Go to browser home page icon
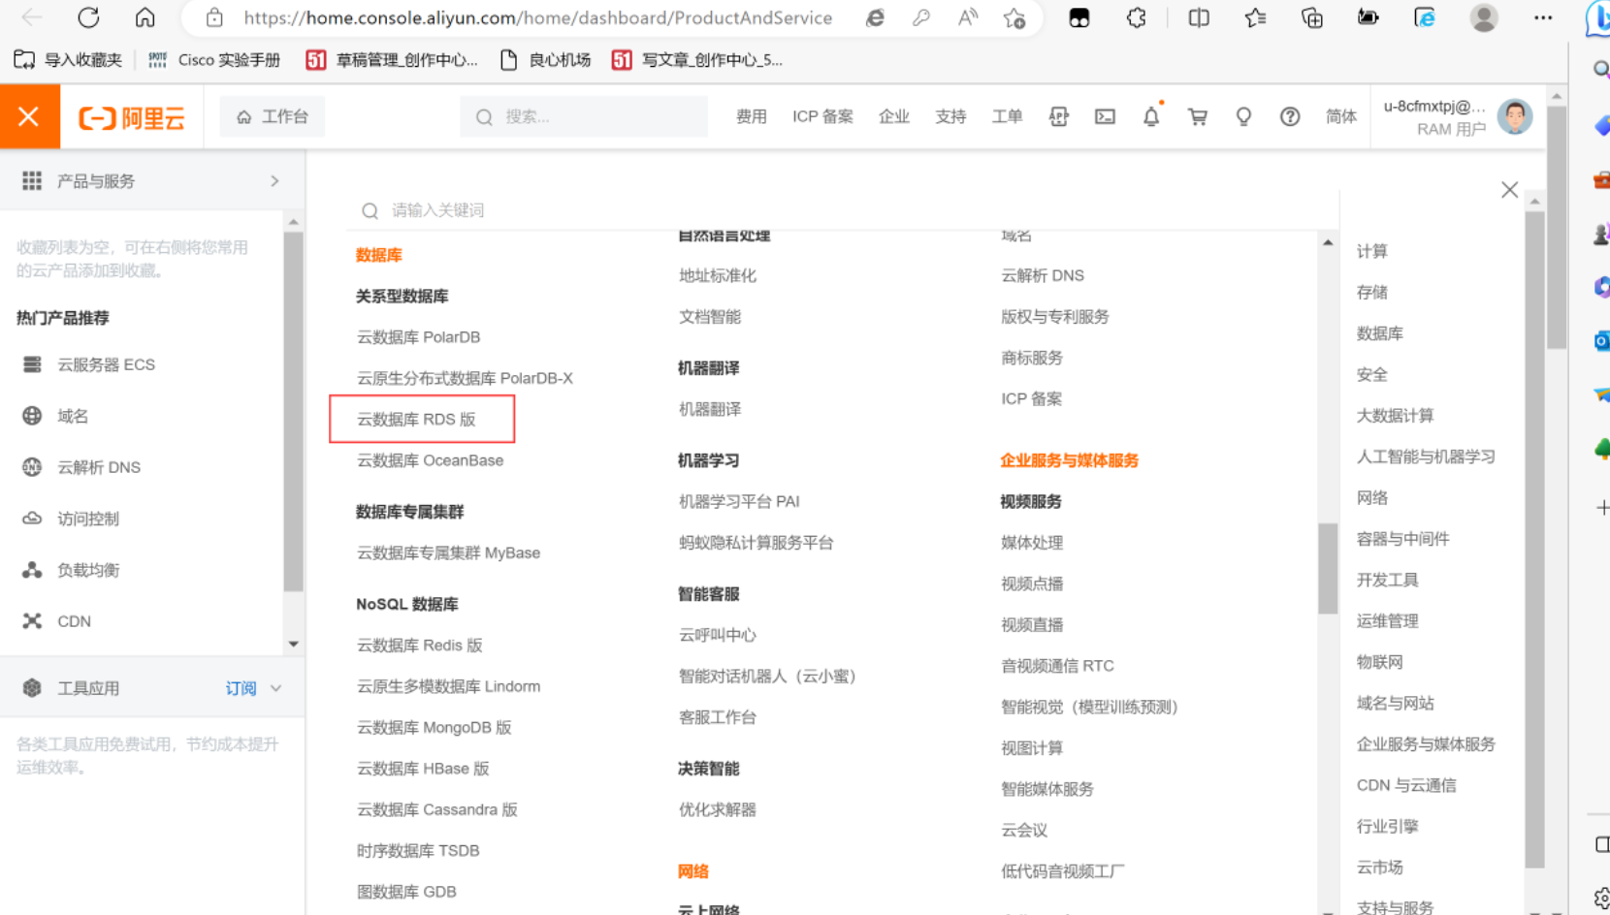This screenshot has height=915, width=1610. 145,17
